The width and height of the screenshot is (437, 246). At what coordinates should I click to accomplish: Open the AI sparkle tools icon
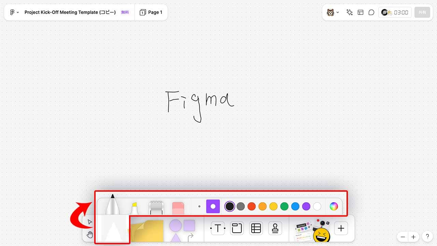[x=349, y=12]
